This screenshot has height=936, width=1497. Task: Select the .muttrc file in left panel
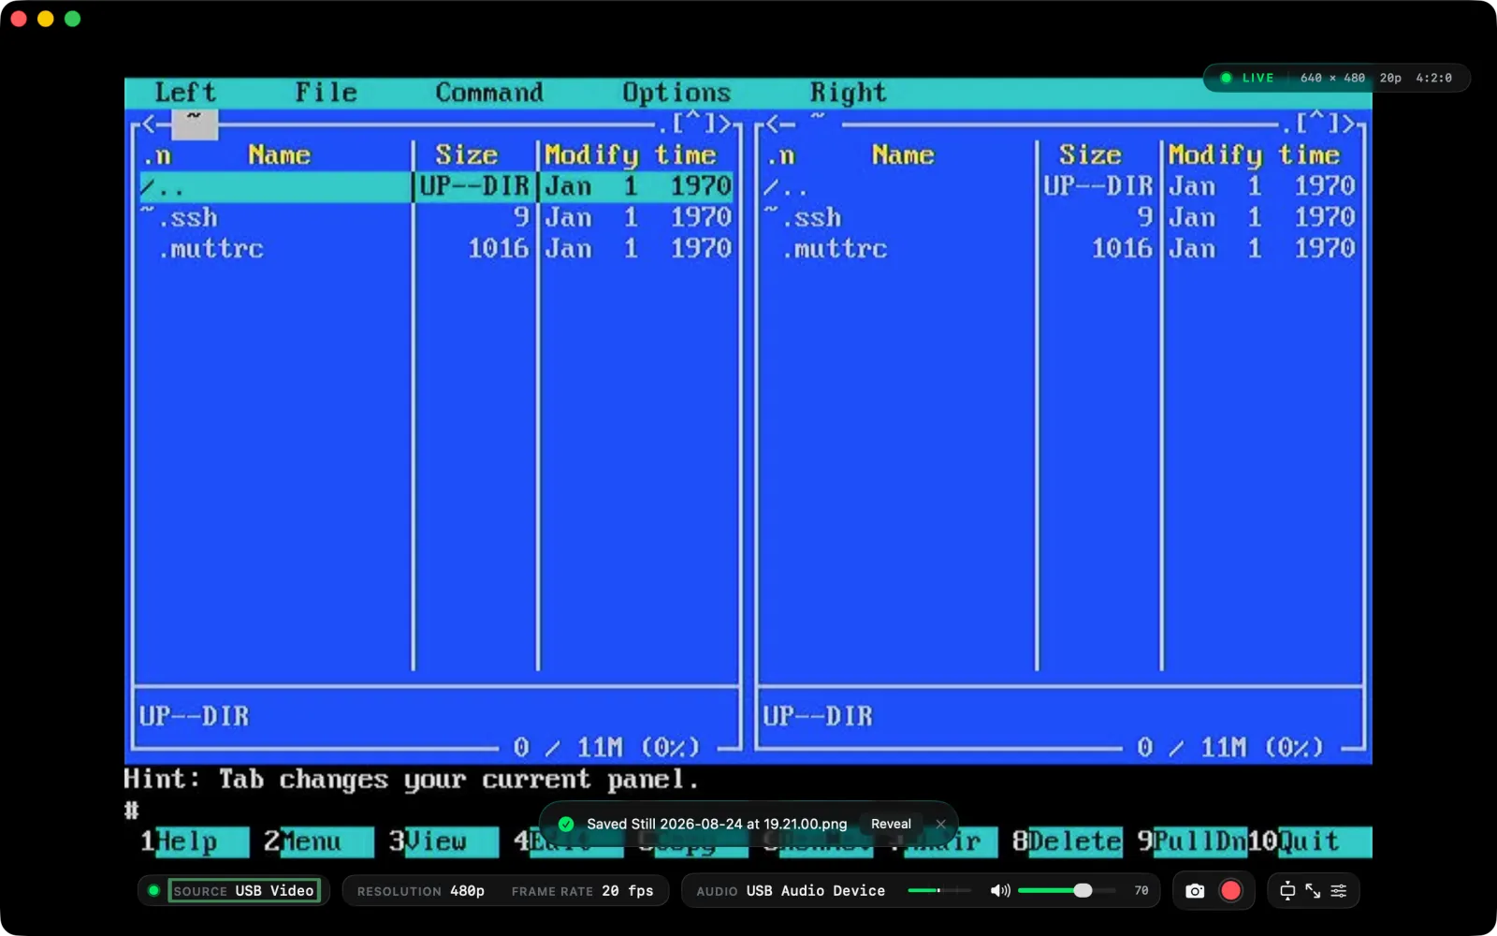[x=436, y=249]
